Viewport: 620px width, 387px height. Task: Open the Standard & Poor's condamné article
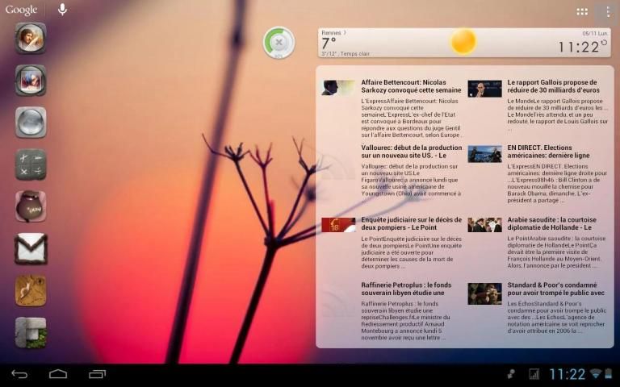tap(554, 289)
